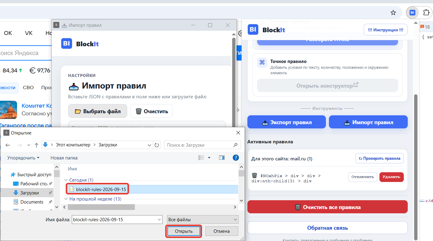Click the US Capitol news thumbnail
This screenshot has height=241, width=433.
coord(9,110)
